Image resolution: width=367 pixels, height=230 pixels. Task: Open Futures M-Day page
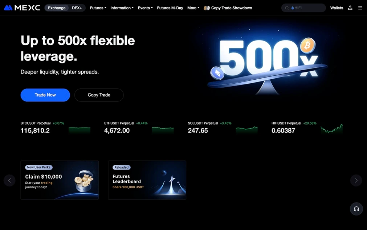(x=170, y=8)
